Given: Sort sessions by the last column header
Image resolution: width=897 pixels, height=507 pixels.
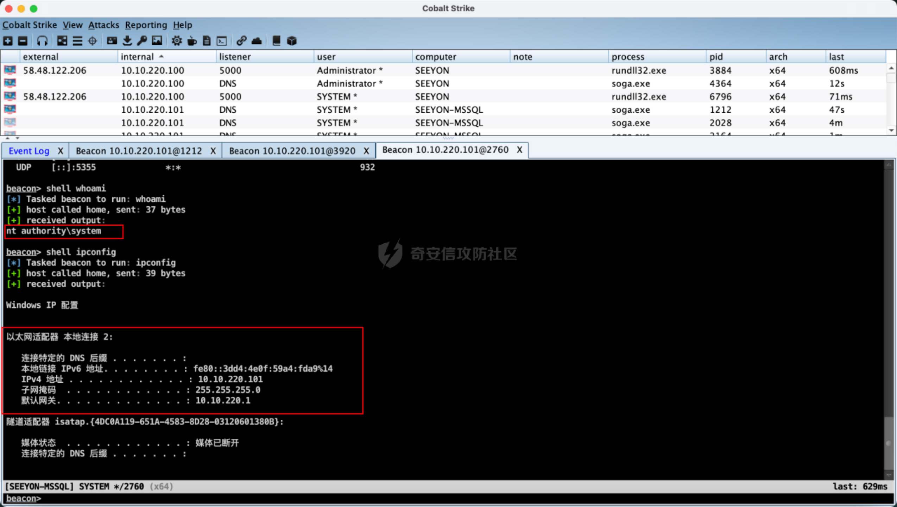Looking at the screenshot, I should point(855,57).
